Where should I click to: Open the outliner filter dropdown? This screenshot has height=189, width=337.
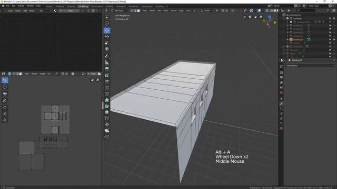[329, 10]
